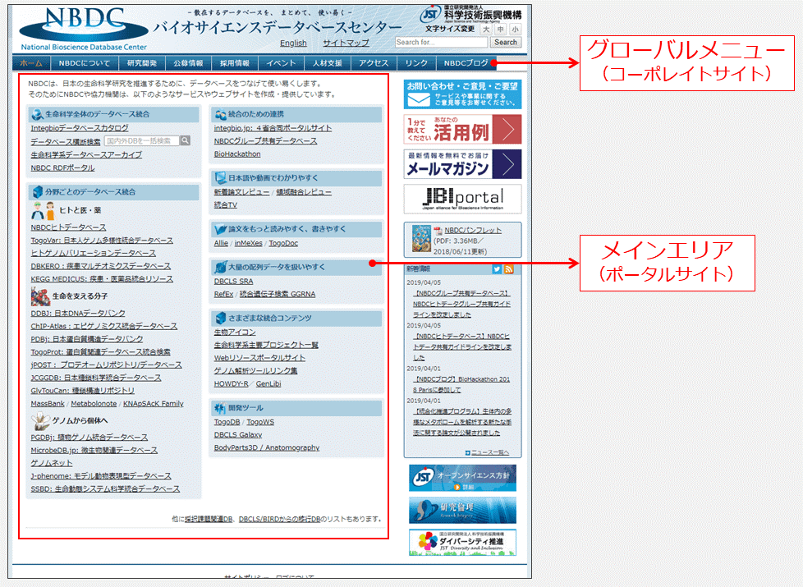Focus the 国内外DBを一括検索 search box

141,141
